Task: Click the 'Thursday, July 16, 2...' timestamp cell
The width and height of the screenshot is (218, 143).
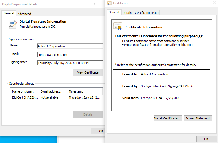Action: point(84,97)
